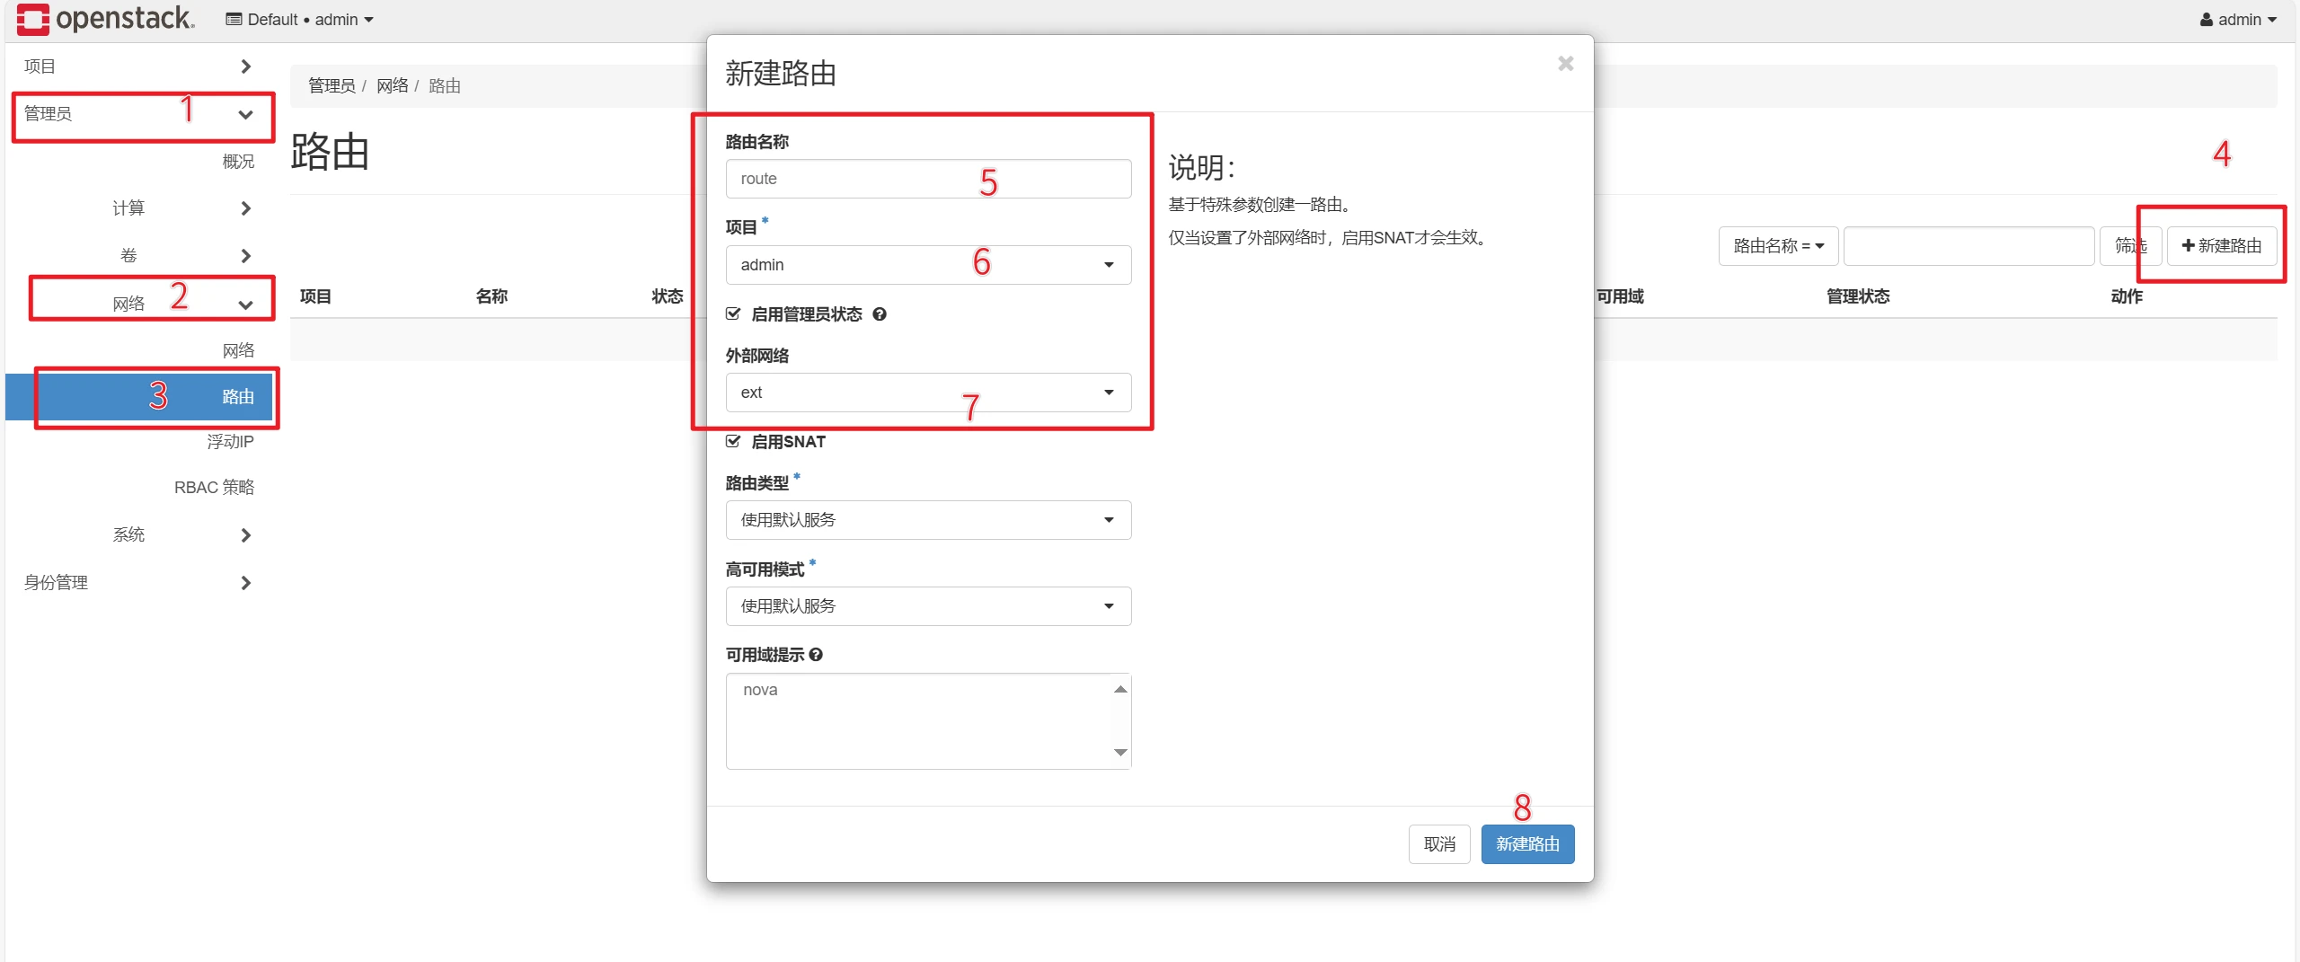Expand the 高可用模式 dropdown
This screenshot has height=962, width=2300.
927,606
